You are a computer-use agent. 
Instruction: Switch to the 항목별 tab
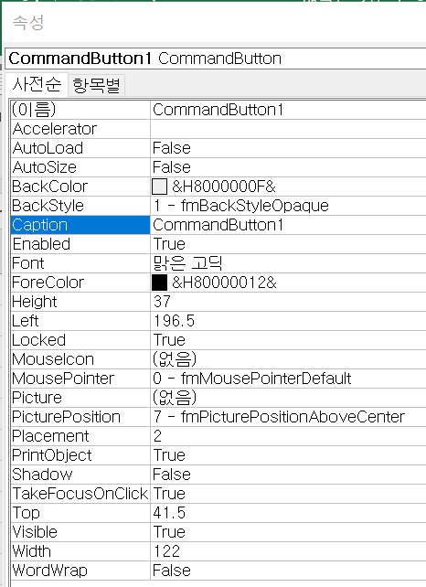click(96, 85)
